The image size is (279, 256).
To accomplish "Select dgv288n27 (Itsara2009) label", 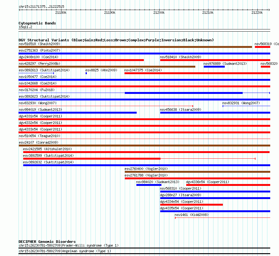I will (x=181, y=195).
